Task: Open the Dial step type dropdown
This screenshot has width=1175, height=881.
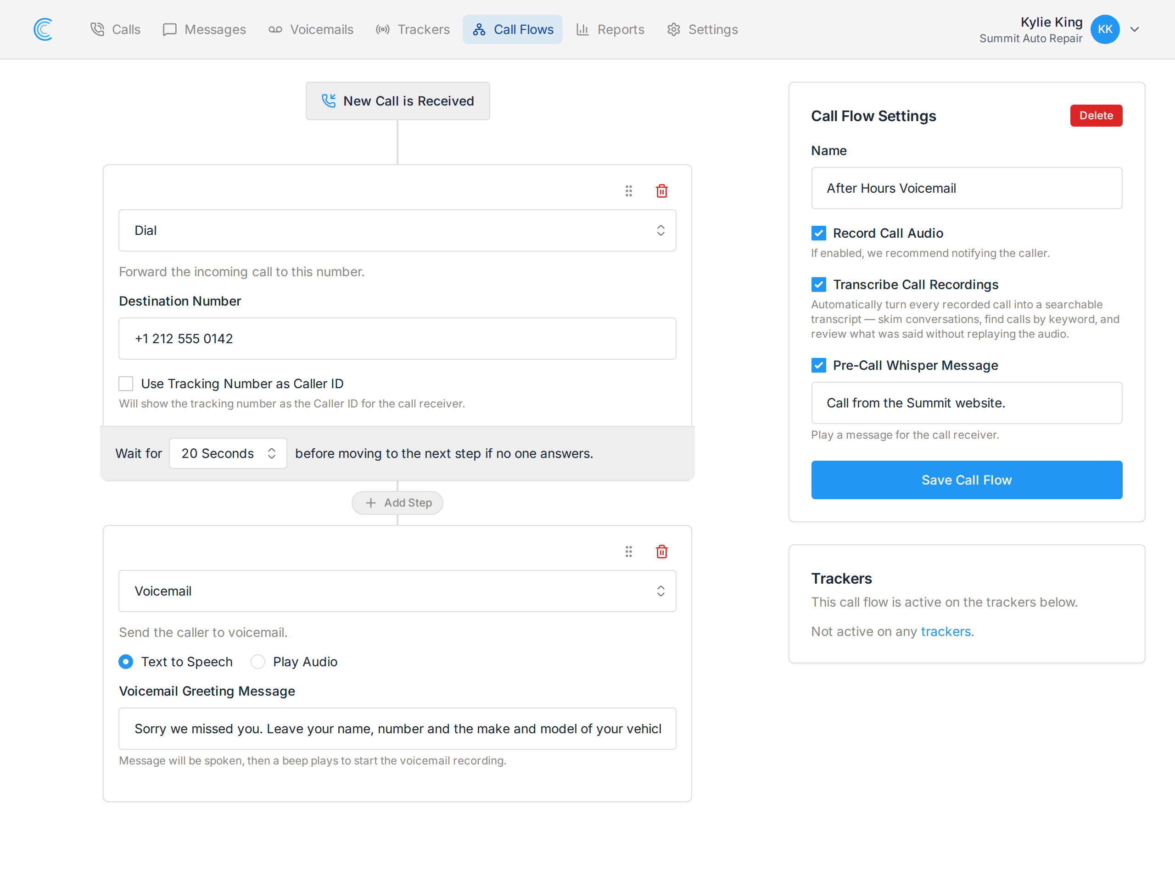Action: point(397,230)
